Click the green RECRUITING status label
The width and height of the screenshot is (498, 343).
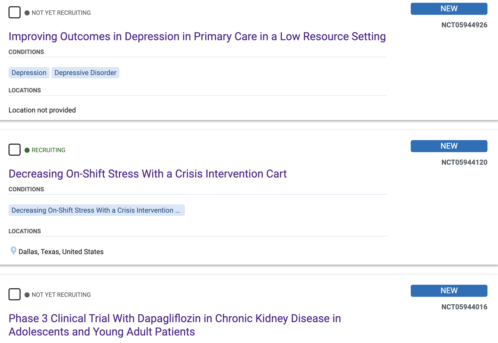coord(48,150)
